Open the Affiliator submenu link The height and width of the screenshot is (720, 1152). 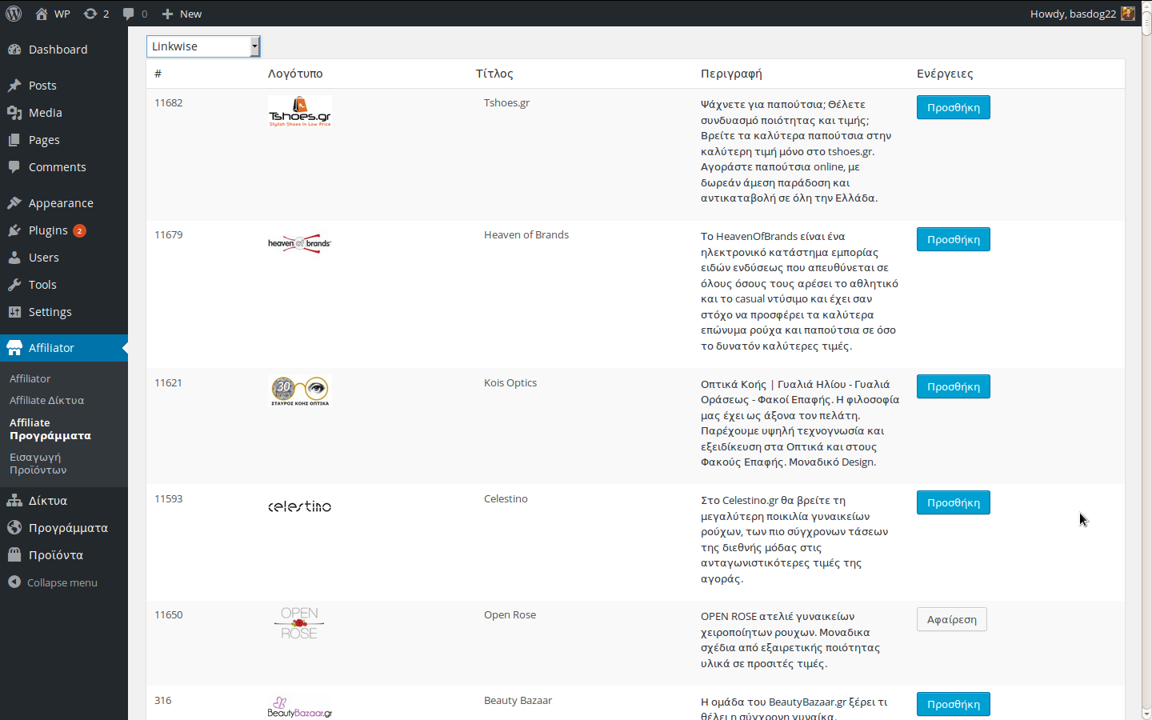pos(30,379)
